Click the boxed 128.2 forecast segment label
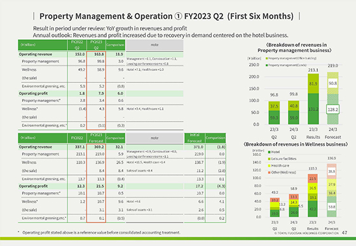The height and width of the screenshot is (246, 356). (x=332, y=110)
